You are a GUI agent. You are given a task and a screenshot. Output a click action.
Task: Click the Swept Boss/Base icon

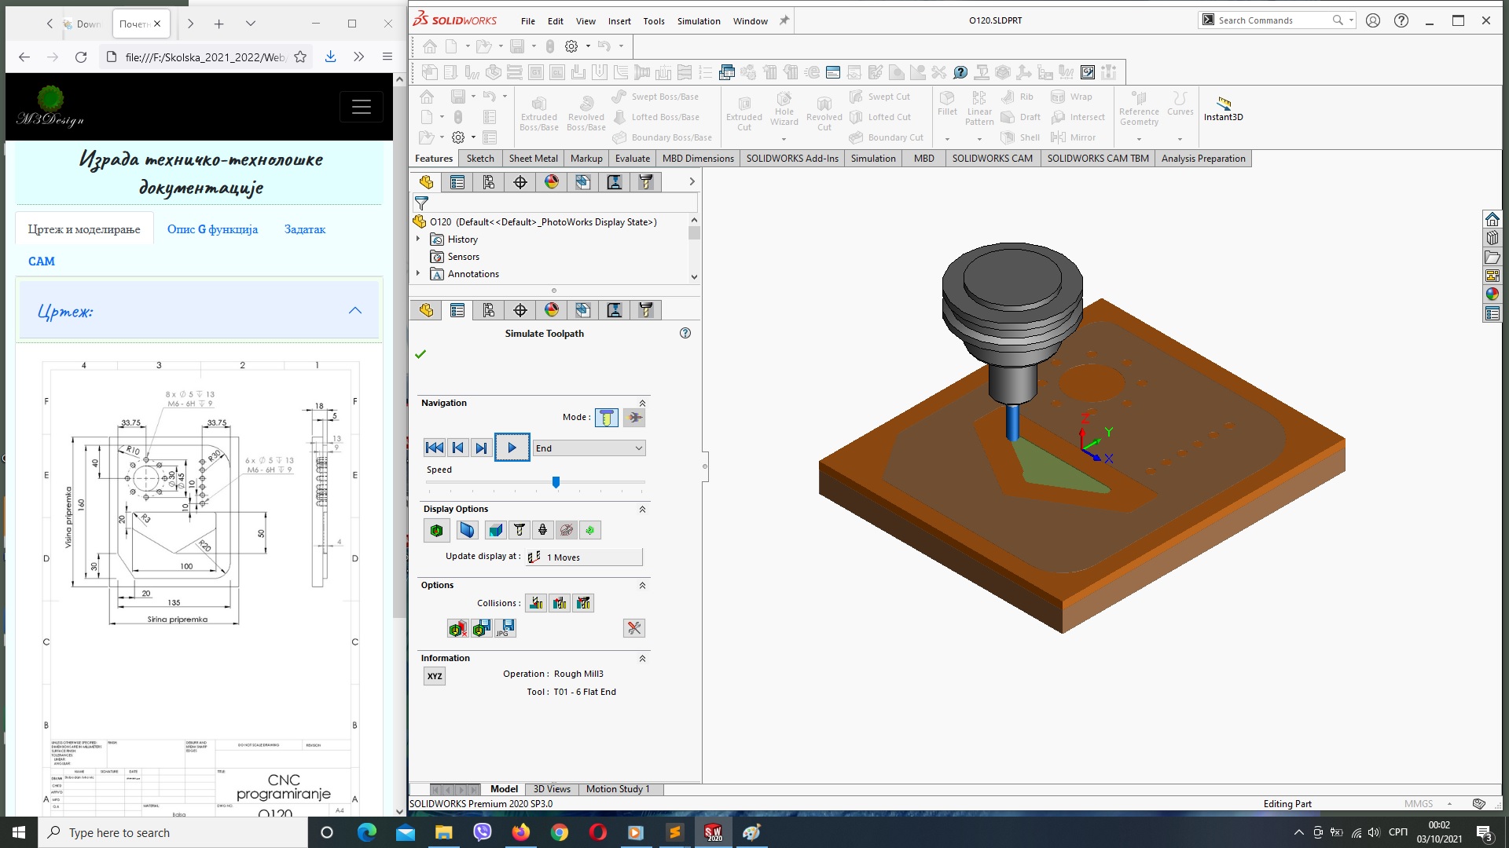(x=622, y=97)
